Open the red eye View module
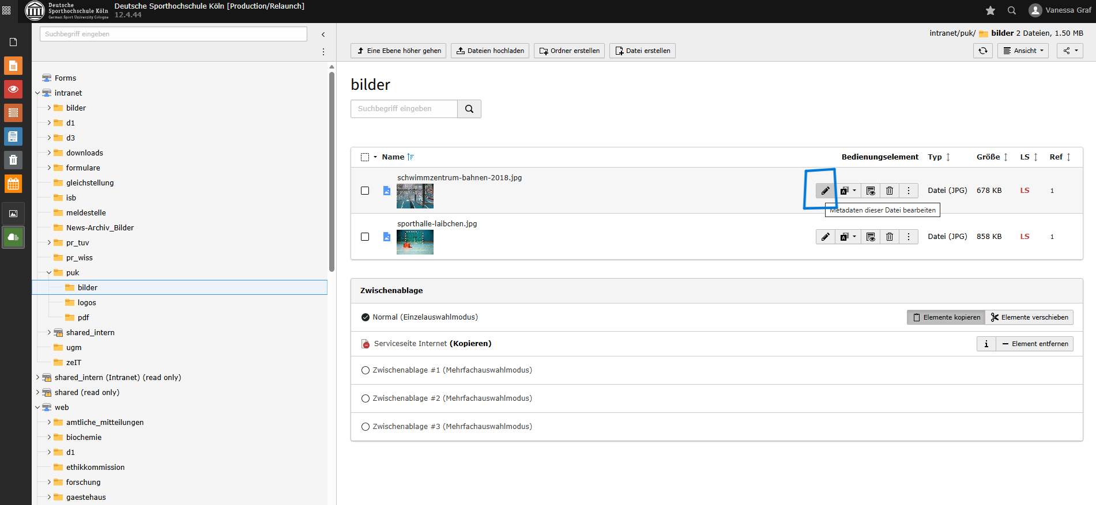1096x505 pixels. click(13, 89)
